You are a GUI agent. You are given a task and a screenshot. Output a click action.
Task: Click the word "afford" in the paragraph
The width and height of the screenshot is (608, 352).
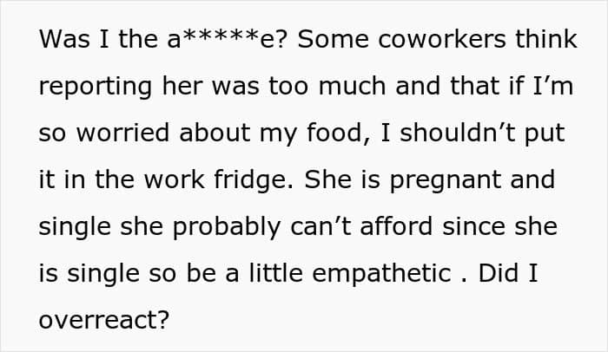click(x=396, y=226)
